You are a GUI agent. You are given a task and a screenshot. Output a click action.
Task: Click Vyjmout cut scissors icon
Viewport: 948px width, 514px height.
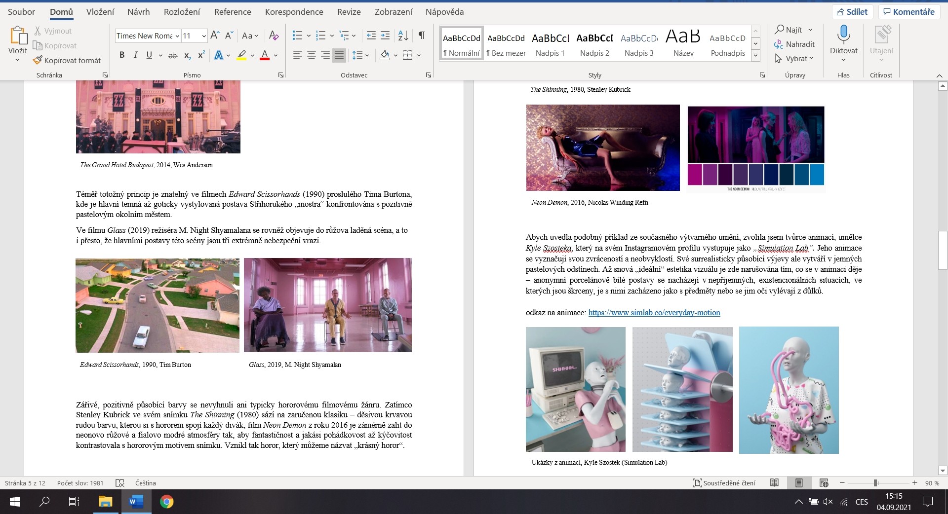coord(38,31)
